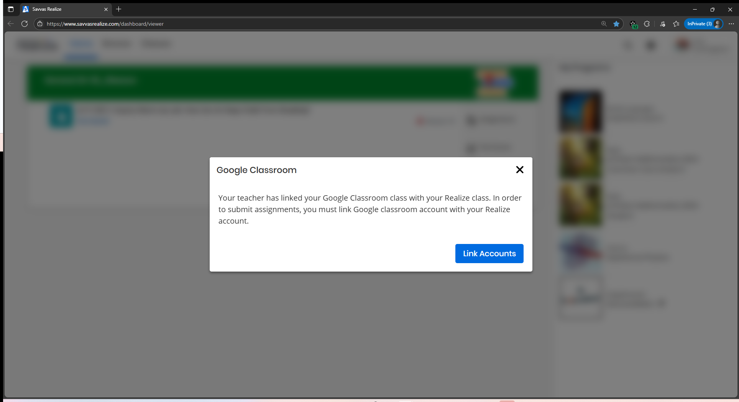Click the Savvas Realize favicon on the tab
This screenshot has height=402, width=739.
pyautogui.click(x=25, y=9)
